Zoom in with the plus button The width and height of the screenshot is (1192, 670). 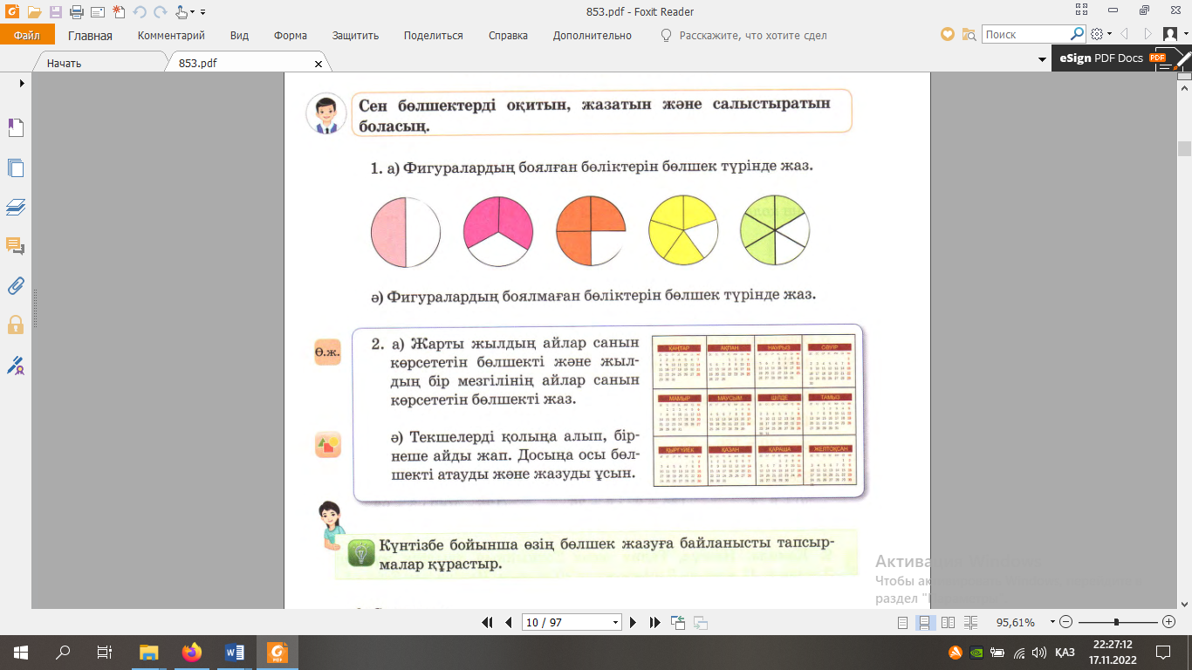1169,622
